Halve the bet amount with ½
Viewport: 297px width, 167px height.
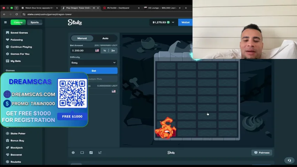click(x=104, y=50)
